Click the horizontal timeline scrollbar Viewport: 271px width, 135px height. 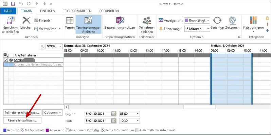tap(199, 107)
